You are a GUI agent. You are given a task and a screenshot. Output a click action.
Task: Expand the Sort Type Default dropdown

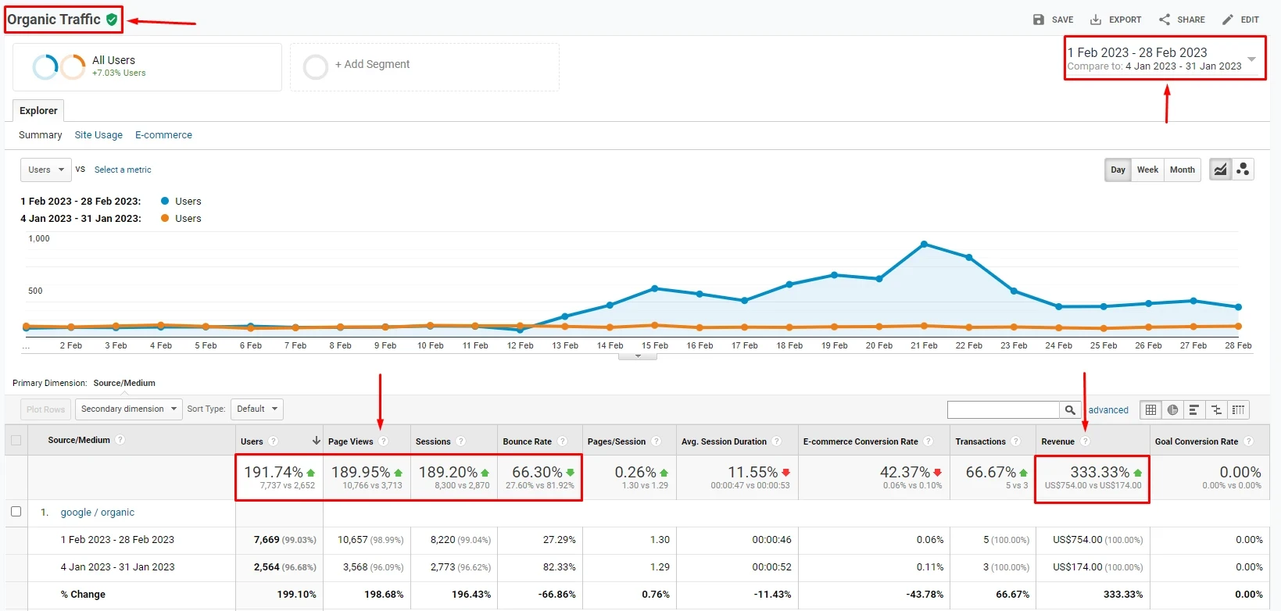tap(256, 409)
